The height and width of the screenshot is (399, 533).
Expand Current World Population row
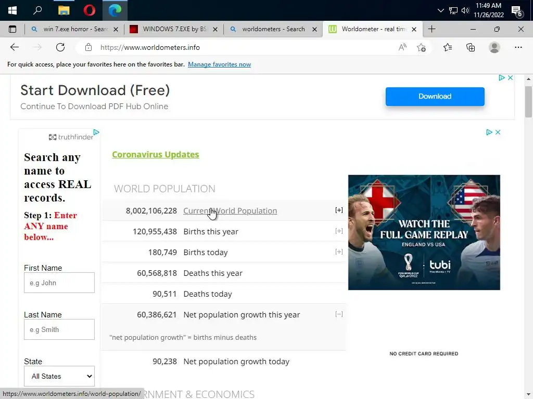[x=339, y=210]
